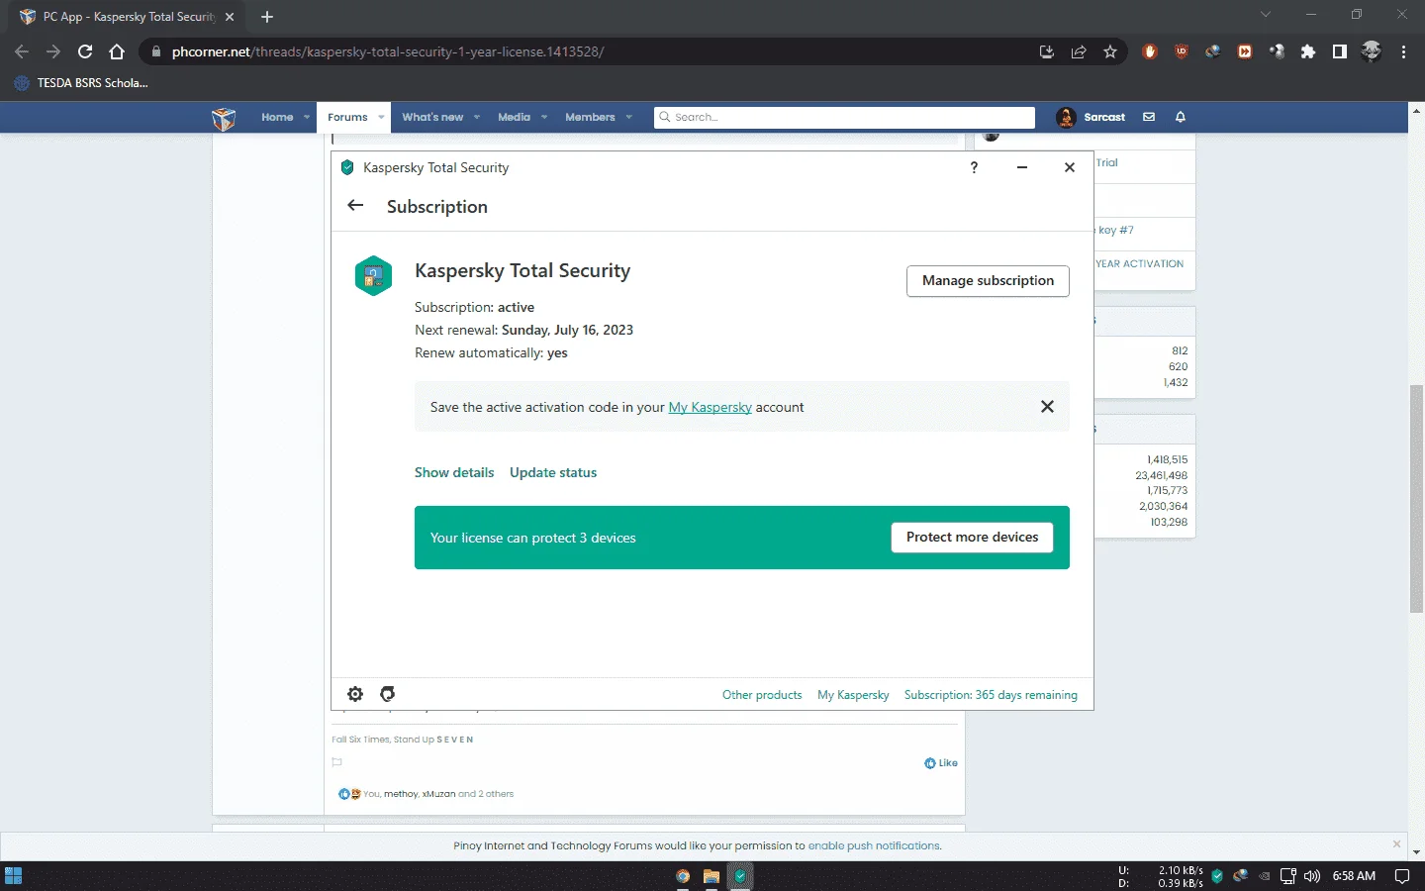Click enable push notifications link
This screenshot has height=891, width=1425.
(x=874, y=845)
